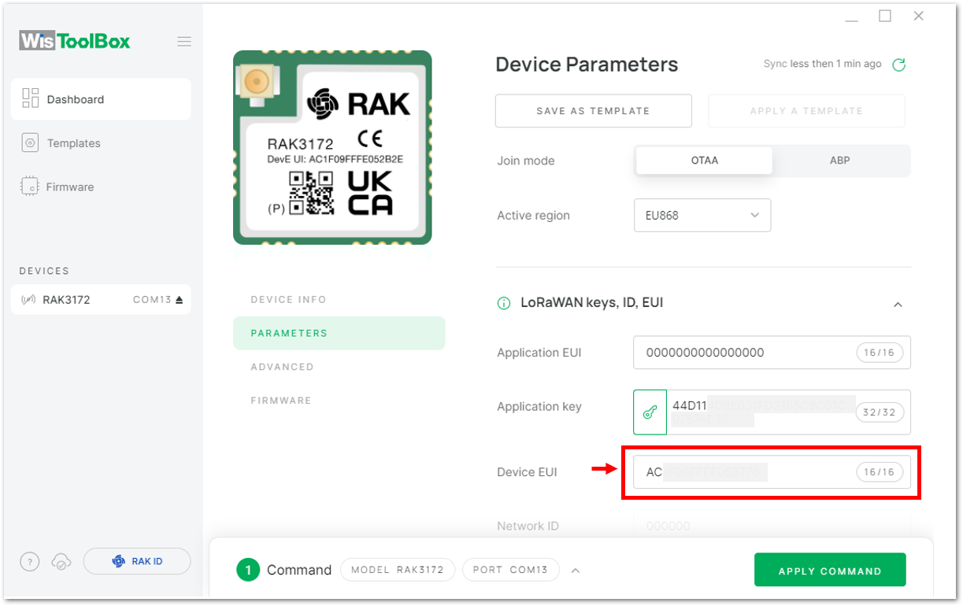Select ABP join mode

coord(840,161)
